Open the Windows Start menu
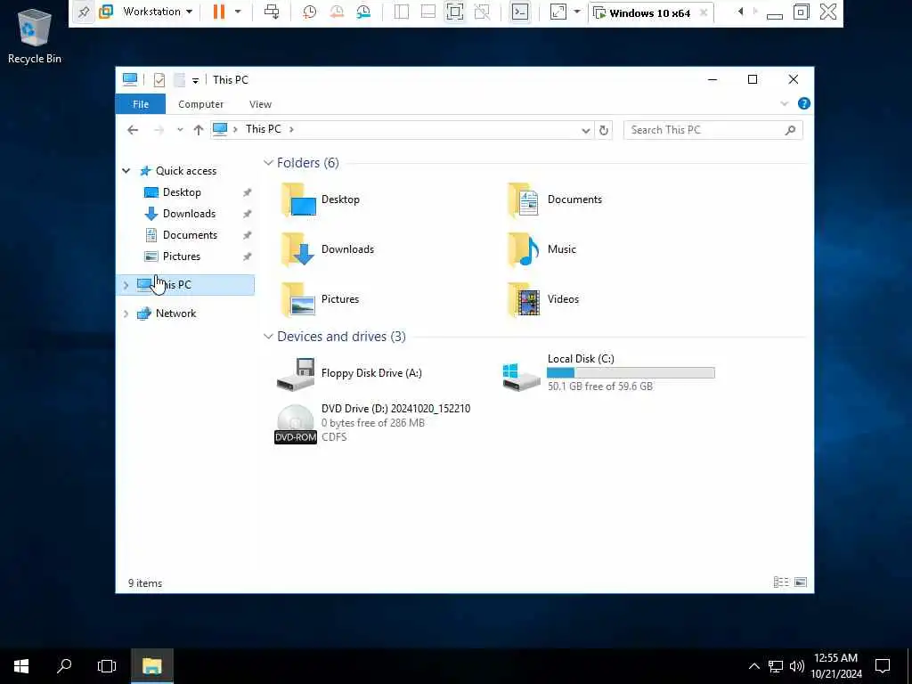The height and width of the screenshot is (684, 912). 21,666
